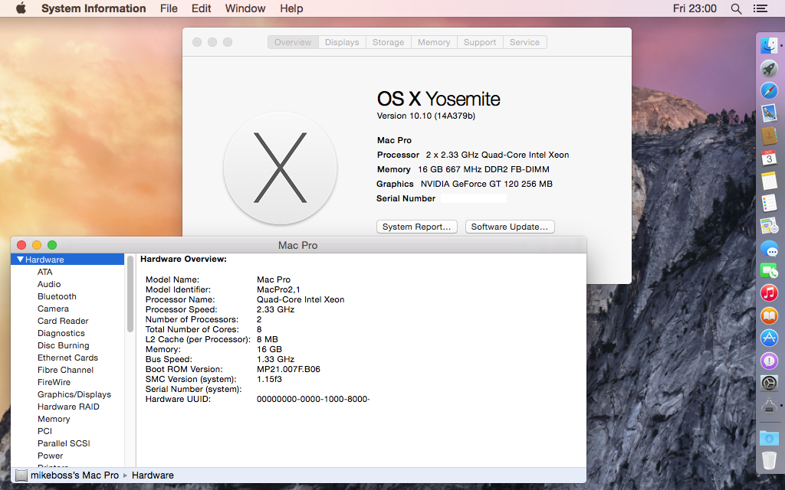Image resolution: width=785 pixels, height=490 pixels.
Task: Select Memory in the sidebar list
Action: 54,419
